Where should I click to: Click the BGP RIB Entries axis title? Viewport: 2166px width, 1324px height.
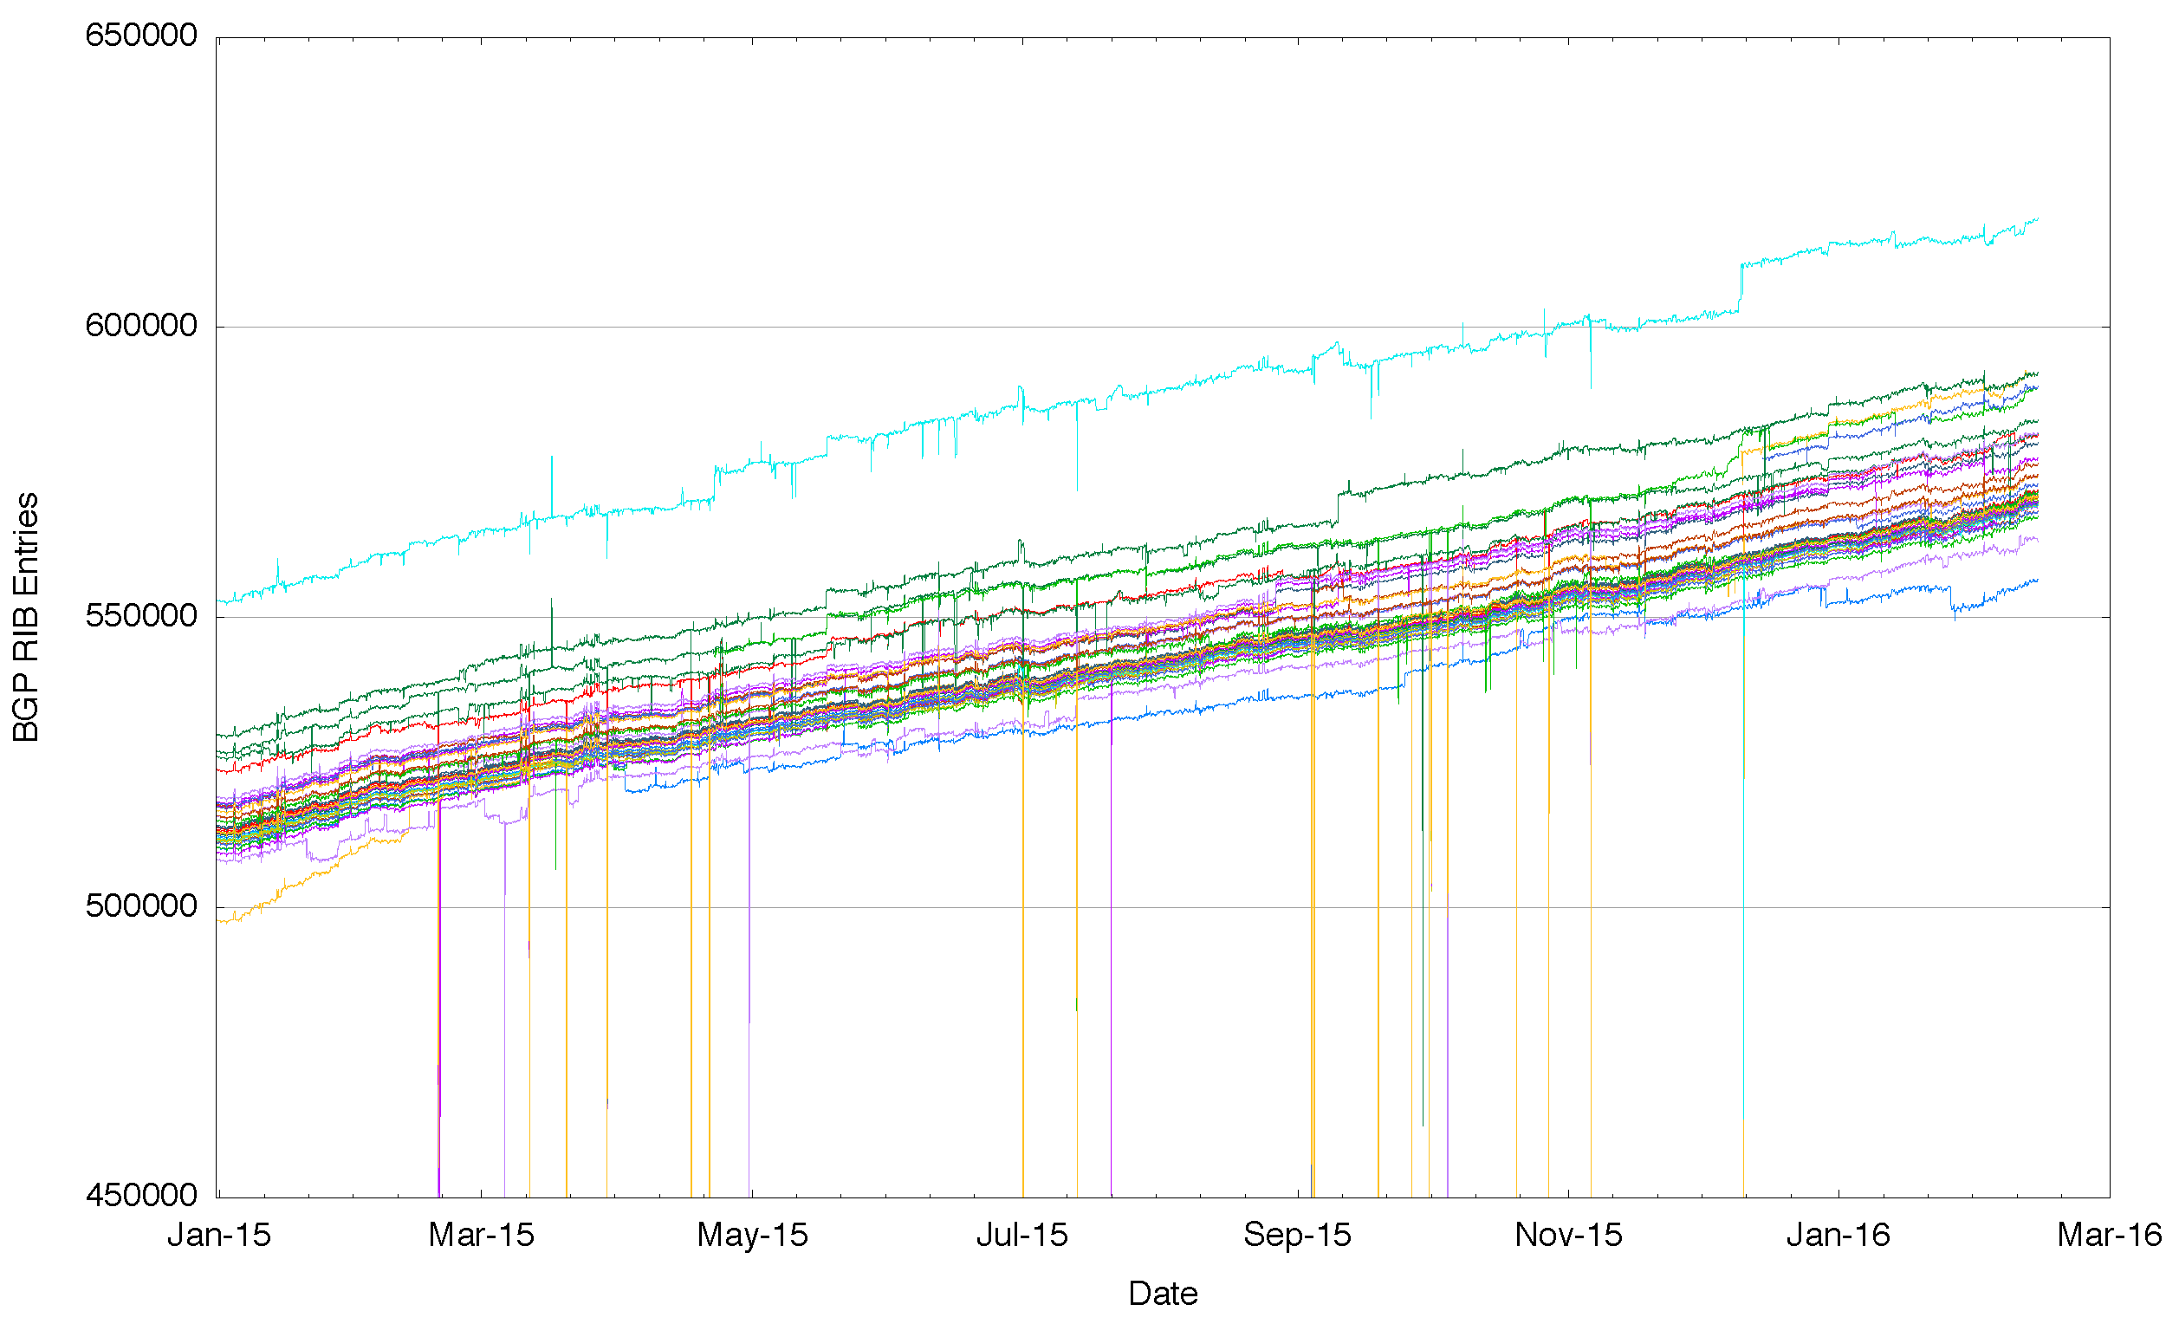26,617
